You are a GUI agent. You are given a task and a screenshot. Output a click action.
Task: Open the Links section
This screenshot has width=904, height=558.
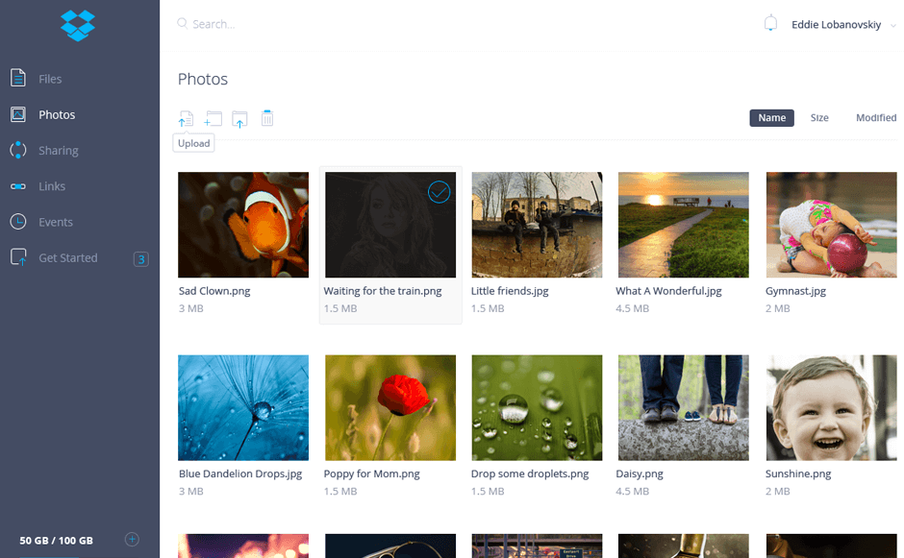[52, 186]
